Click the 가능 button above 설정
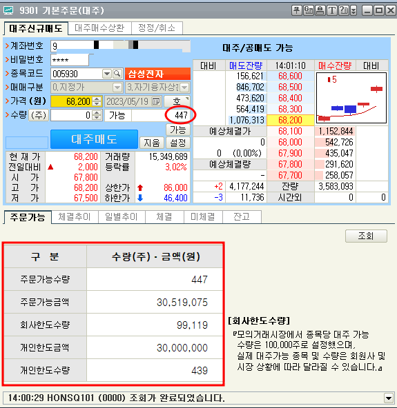Image resolution: width=397 pixels, height=408 pixels. 178,130
